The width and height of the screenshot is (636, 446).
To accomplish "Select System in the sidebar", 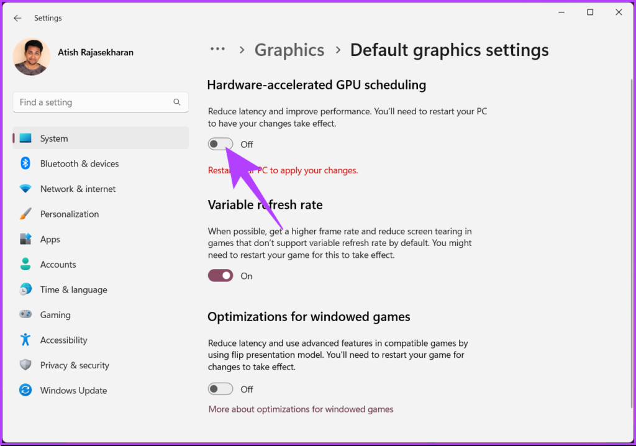I will (53, 138).
